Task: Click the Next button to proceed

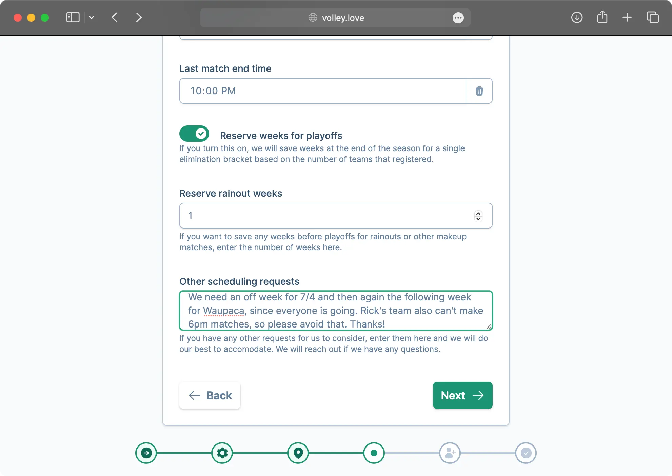Action: pyautogui.click(x=462, y=395)
